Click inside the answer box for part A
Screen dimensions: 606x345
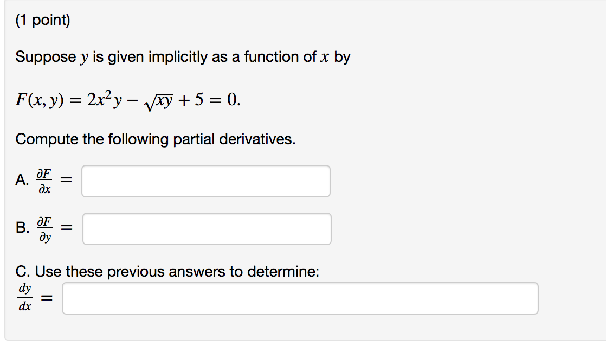click(206, 181)
